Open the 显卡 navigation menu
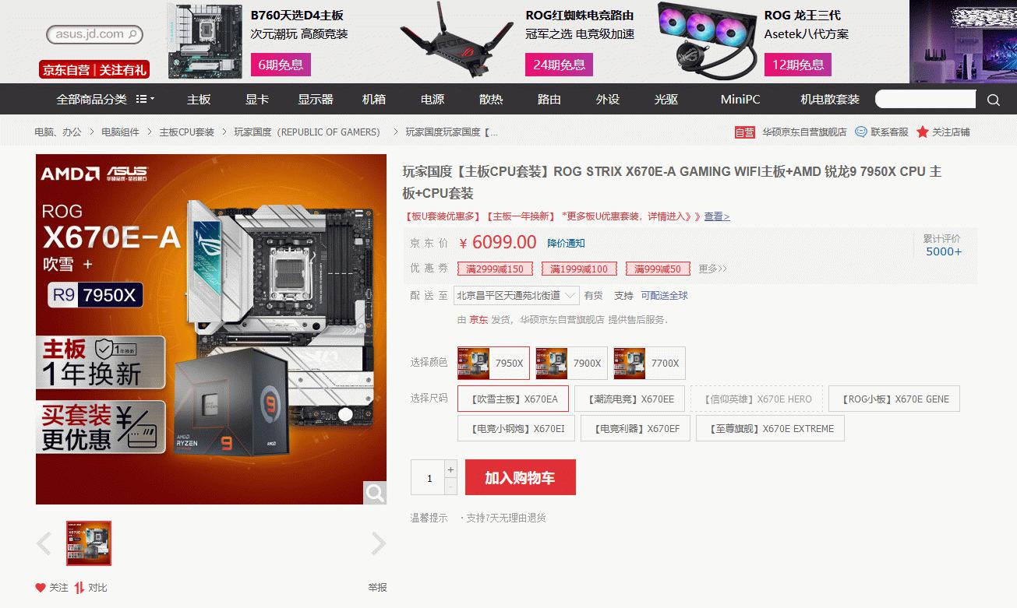The height and width of the screenshot is (608, 1017). [257, 100]
